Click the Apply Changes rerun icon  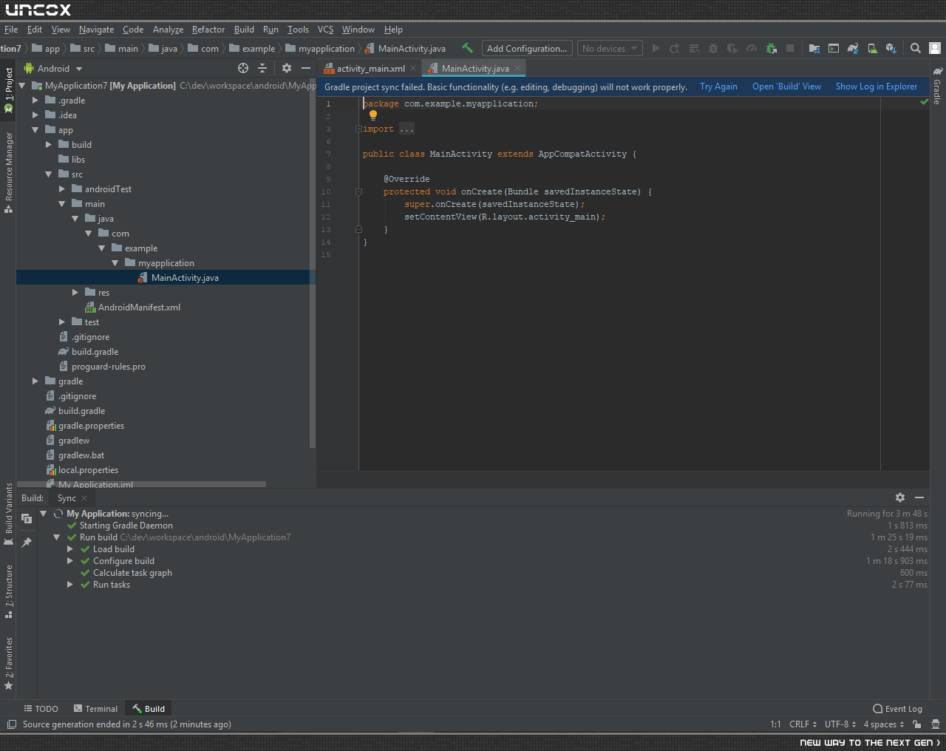coord(675,48)
